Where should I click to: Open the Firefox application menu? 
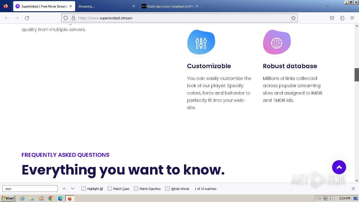(x=352, y=18)
